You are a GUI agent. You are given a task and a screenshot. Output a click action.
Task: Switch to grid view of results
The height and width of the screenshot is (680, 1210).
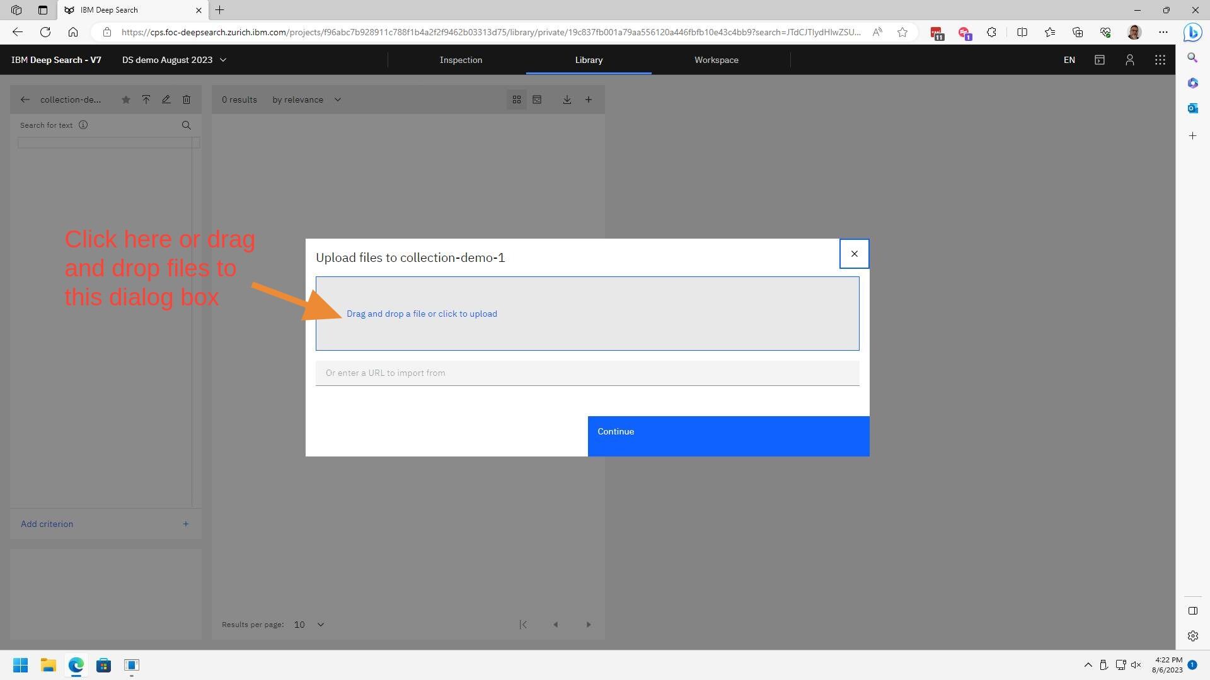tap(517, 99)
